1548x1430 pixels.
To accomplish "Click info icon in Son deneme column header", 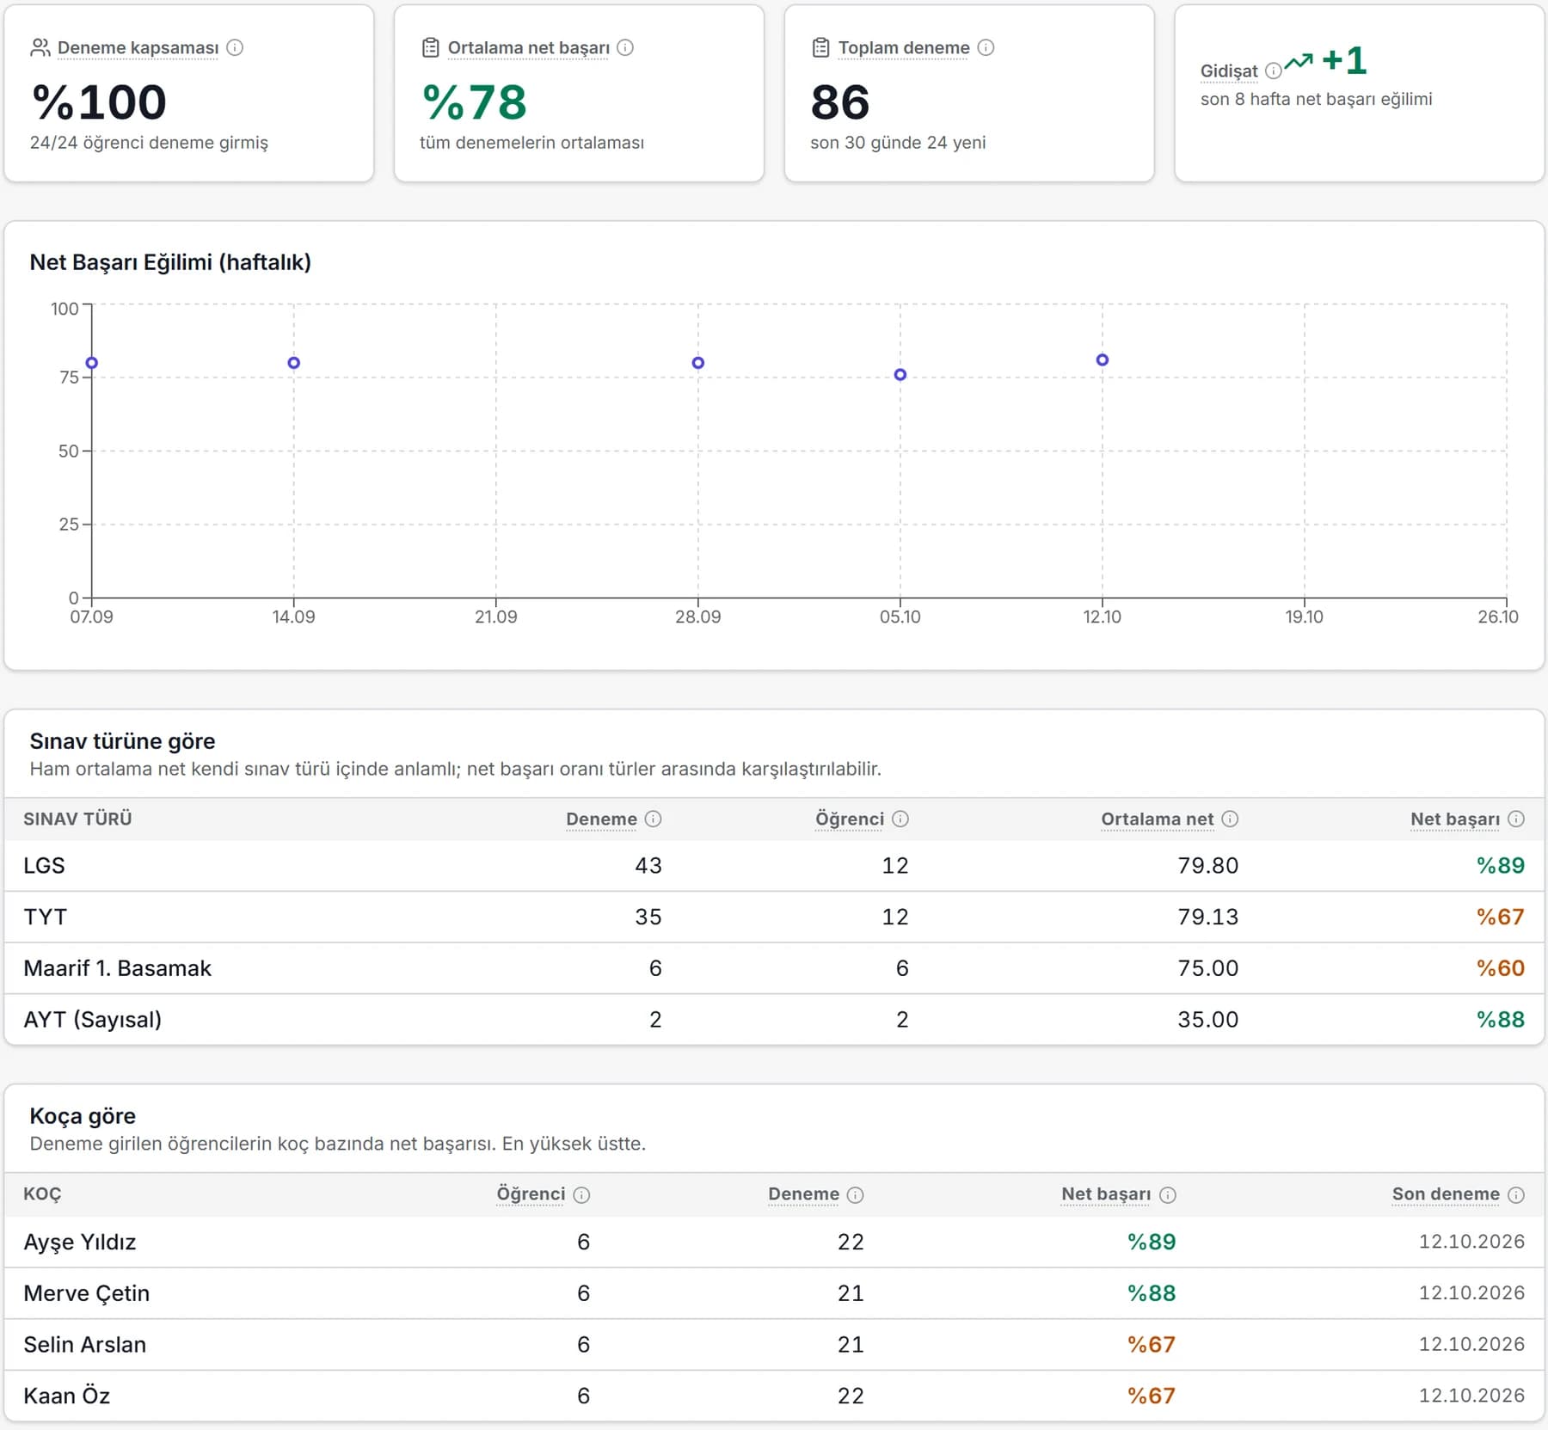I will click(1516, 1194).
